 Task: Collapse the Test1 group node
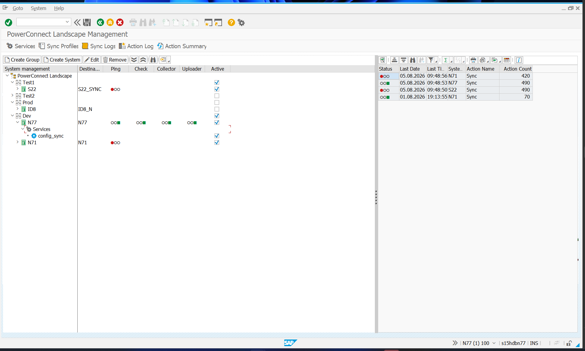pyautogui.click(x=12, y=82)
